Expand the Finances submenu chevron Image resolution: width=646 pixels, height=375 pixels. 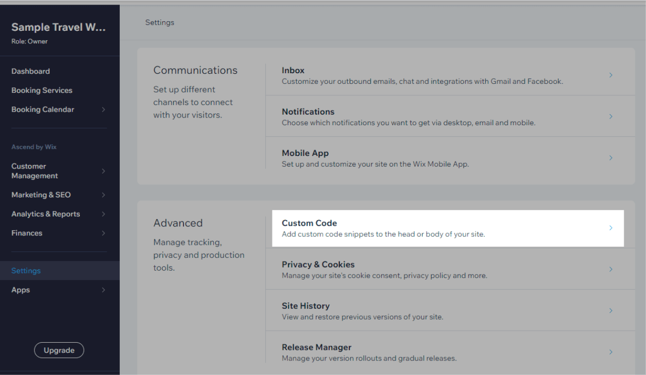tap(103, 233)
